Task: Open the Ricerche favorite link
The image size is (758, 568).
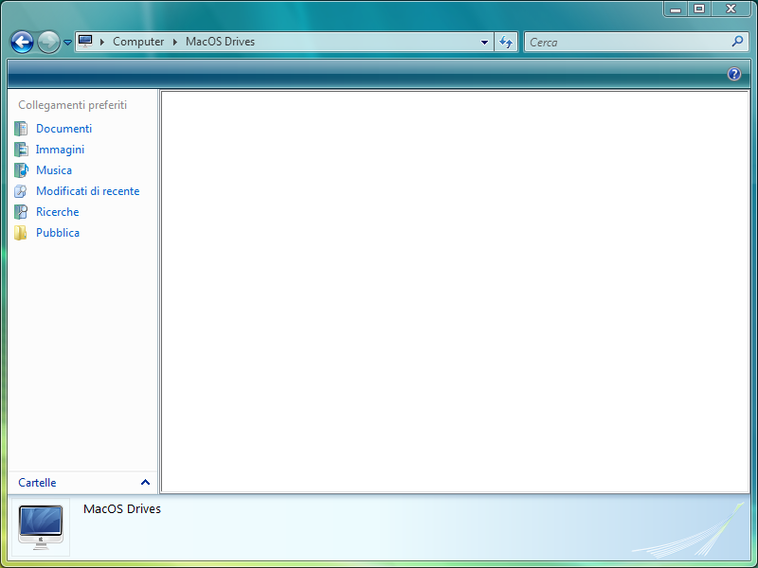Action: point(58,211)
